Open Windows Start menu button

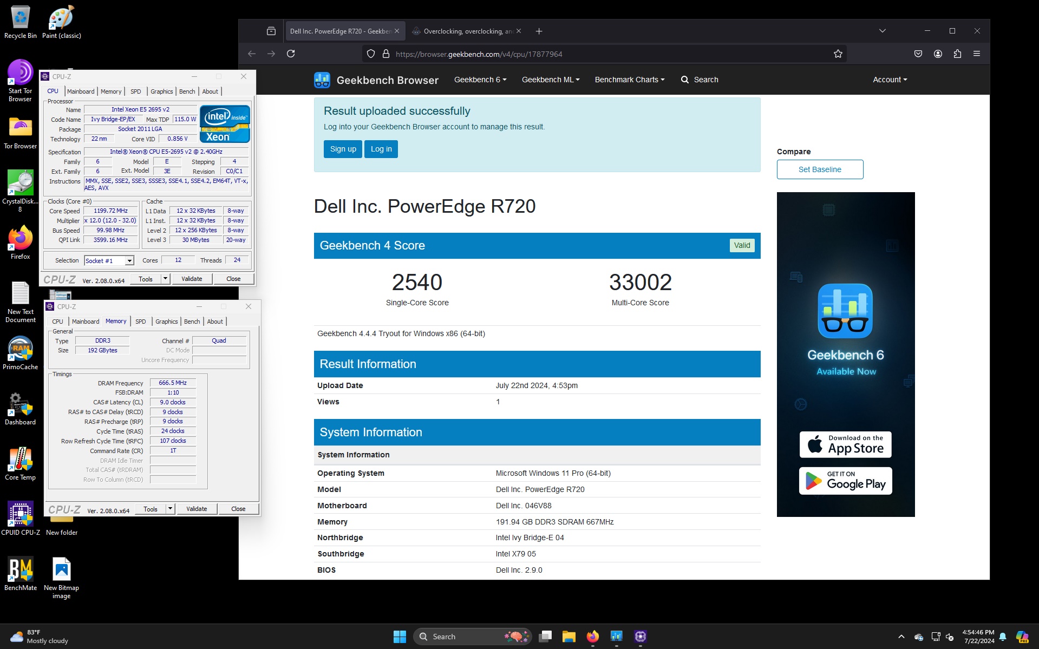(x=400, y=637)
